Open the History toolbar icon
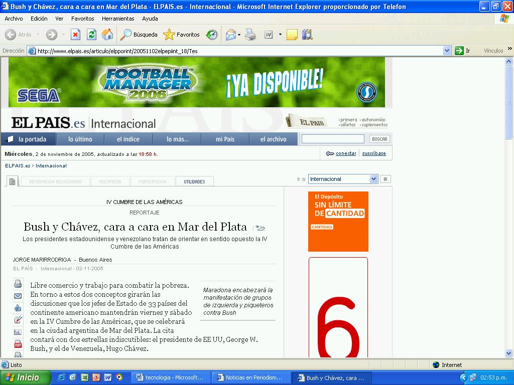The image size is (514, 385). pyautogui.click(x=212, y=35)
